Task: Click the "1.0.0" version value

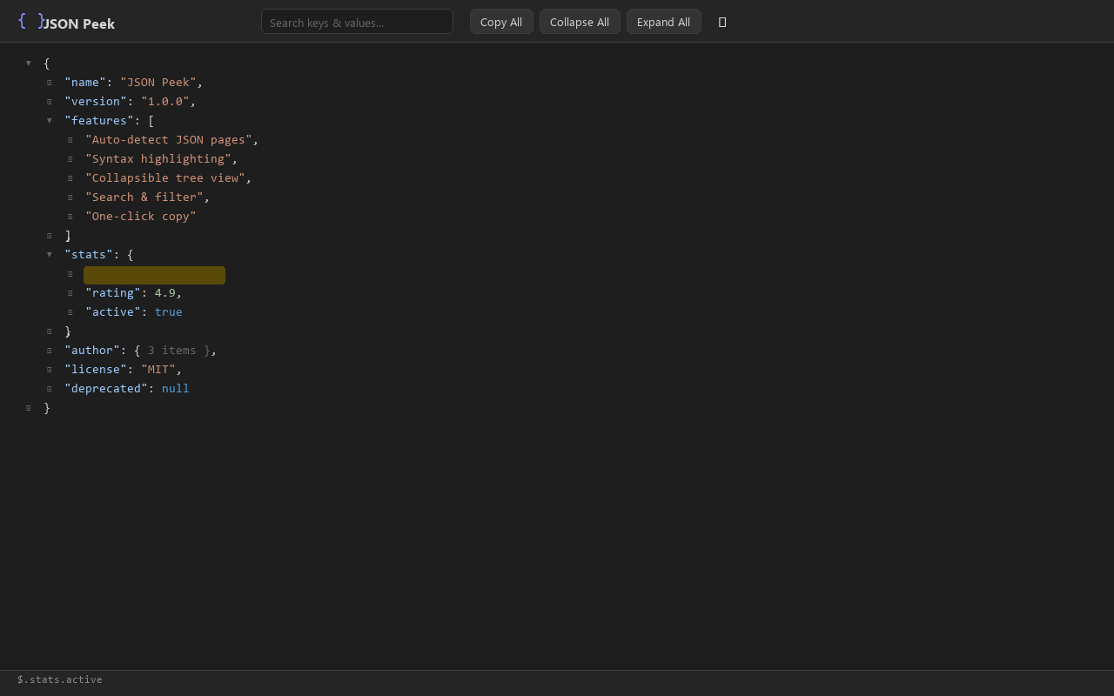Action: coord(165,102)
